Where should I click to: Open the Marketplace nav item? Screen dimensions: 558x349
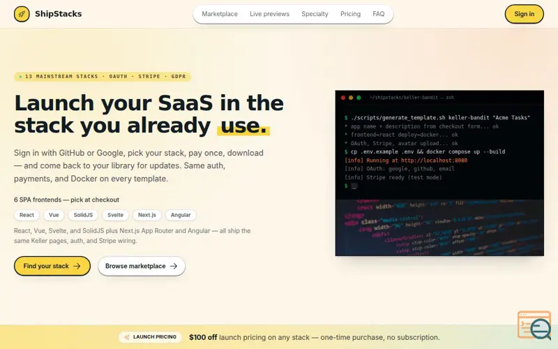coord(220,14)
